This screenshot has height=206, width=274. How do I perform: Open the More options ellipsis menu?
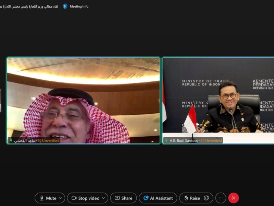221,198
